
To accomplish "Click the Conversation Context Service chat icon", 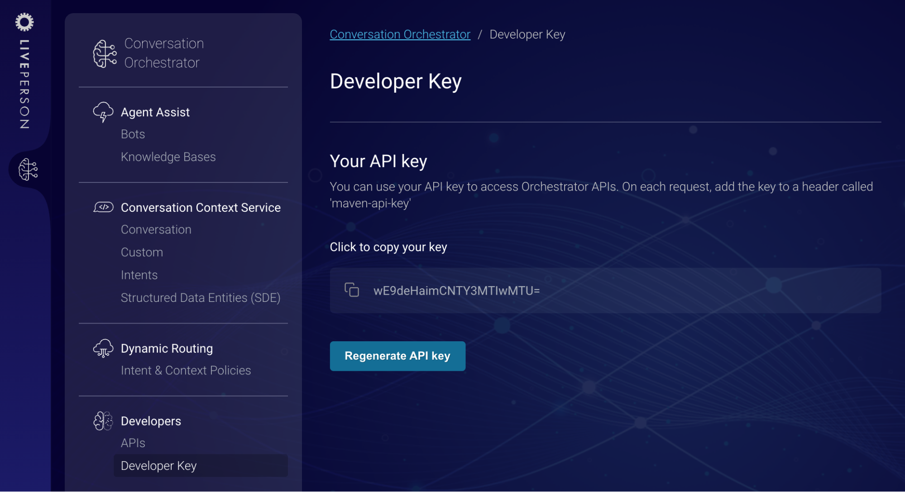I will click(x=102, y=207).
